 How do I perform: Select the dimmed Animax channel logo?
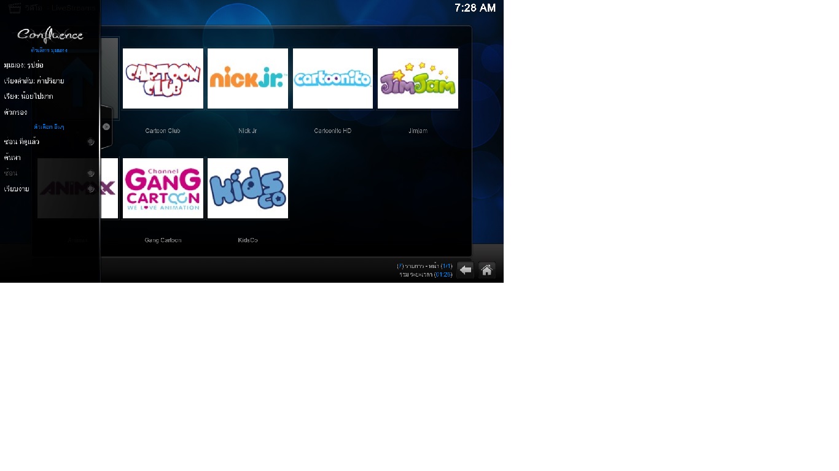pyautogui.click(x=77, y=188)
